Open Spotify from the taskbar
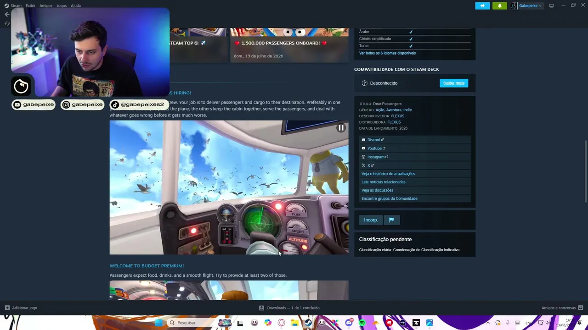The width and height of the screenshot is (588, 330). 362,323
